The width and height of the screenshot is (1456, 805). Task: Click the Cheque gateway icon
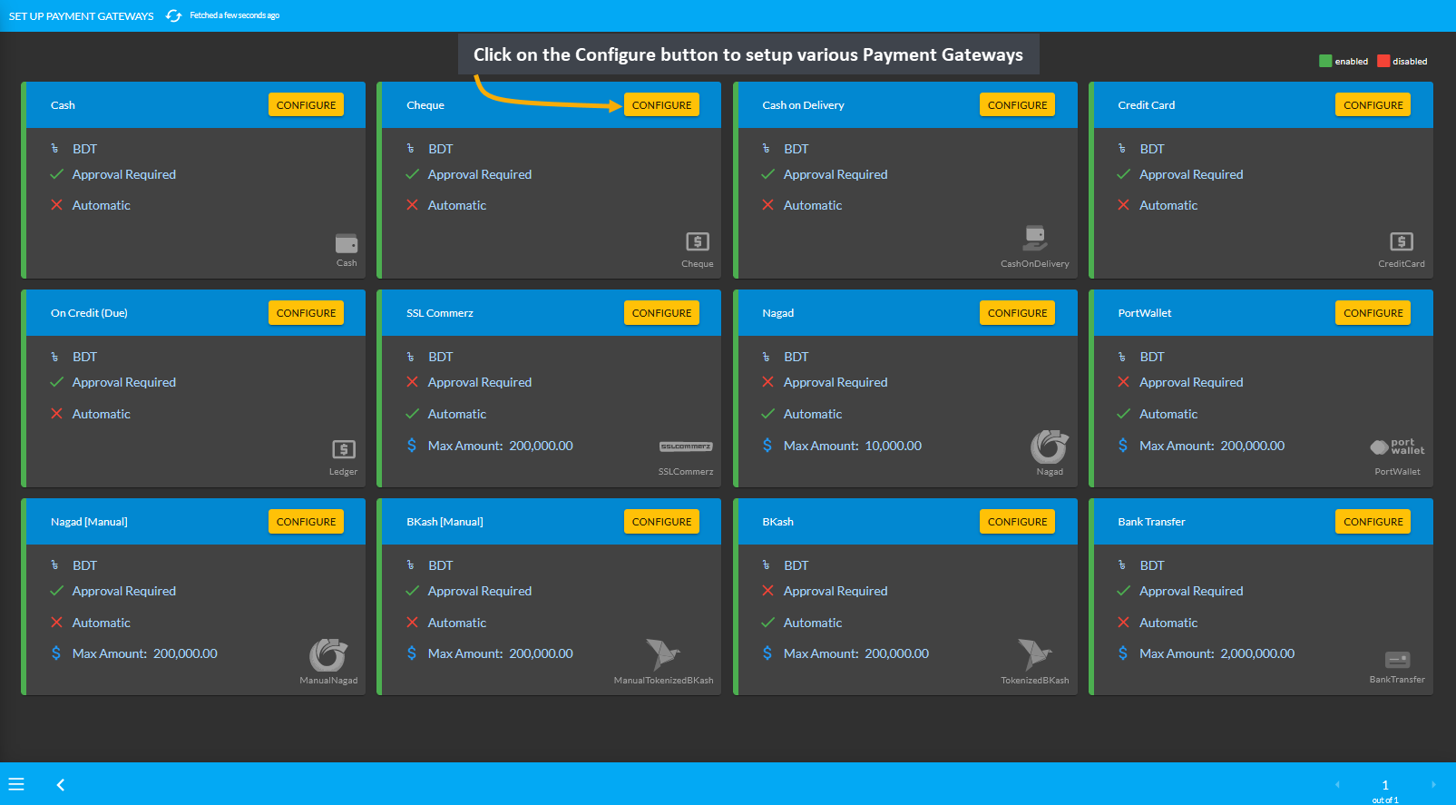(x=698, y=241)
